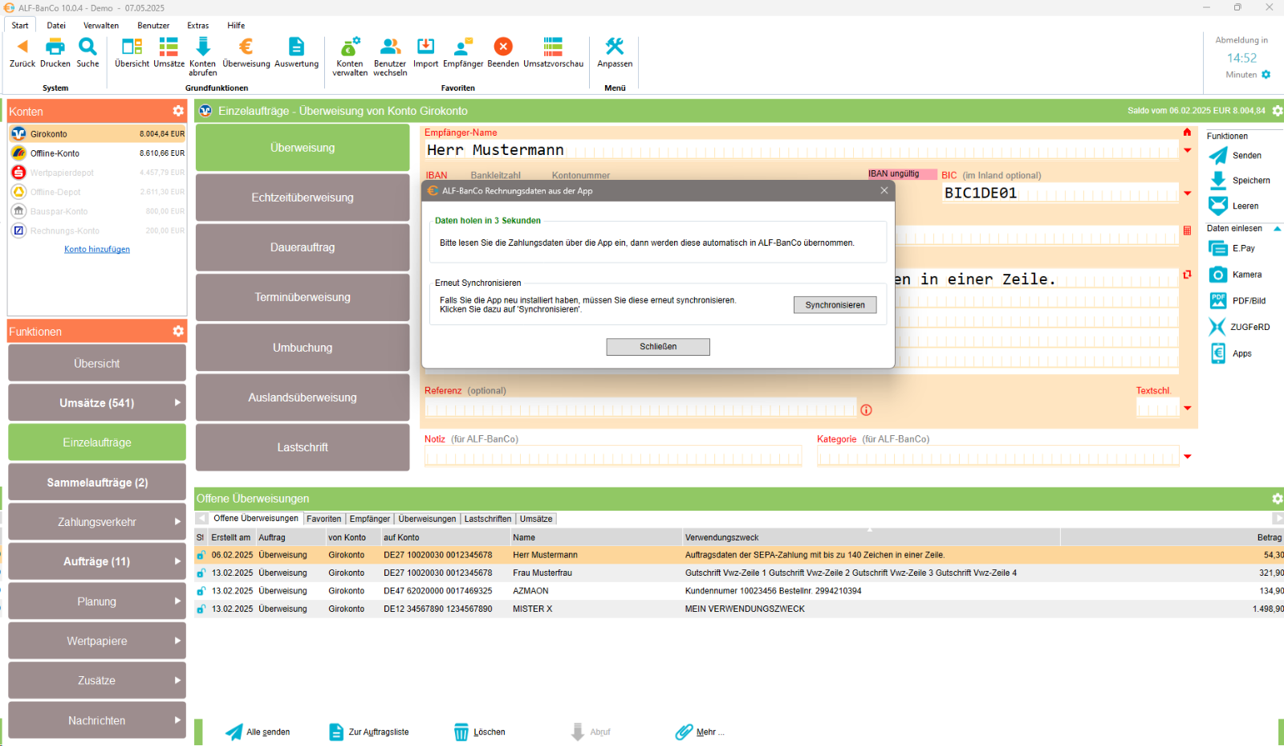Screen dimensions: 1284x746
Task: Click the Referenz input field
Action: 640,409
